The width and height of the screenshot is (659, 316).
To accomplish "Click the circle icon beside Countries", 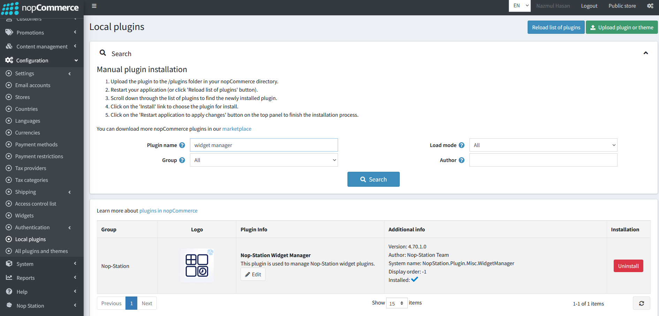I will tap(9, 109).
